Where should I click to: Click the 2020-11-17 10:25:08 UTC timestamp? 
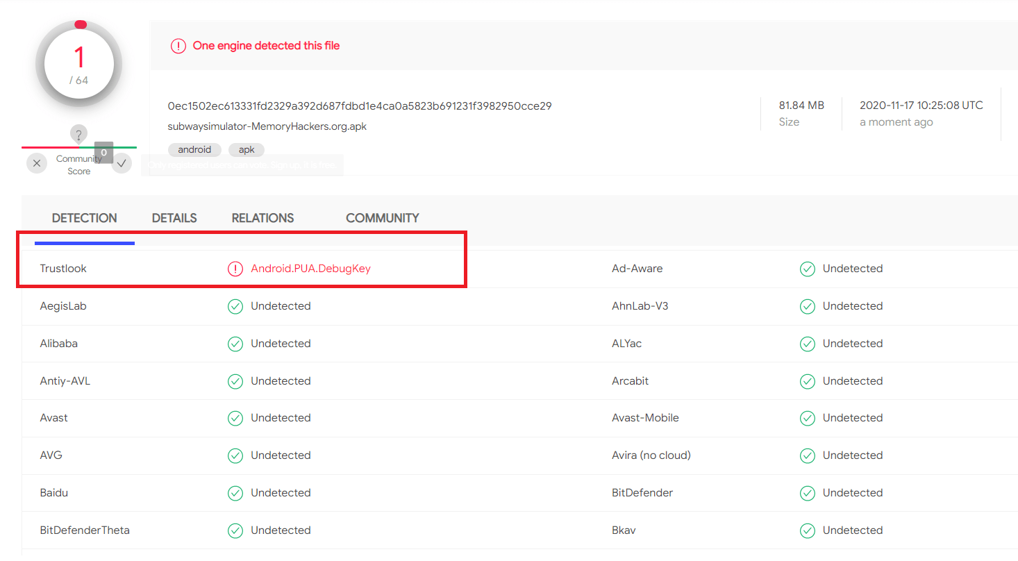click(921, 106)
